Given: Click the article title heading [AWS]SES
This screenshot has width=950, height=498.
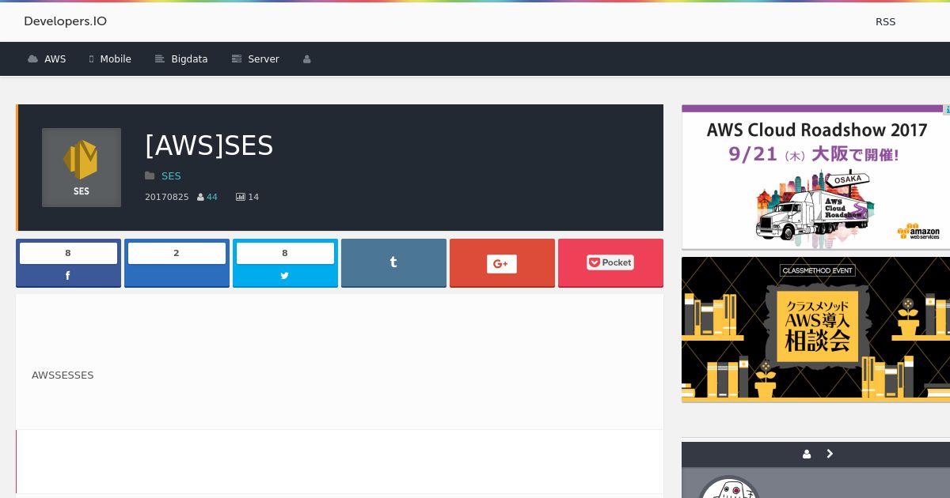Looking at the screenshot, I should (x=209, y=145).
